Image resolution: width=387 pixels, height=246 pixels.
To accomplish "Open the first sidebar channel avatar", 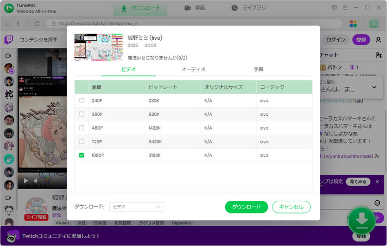I will (x=9, y=68).
